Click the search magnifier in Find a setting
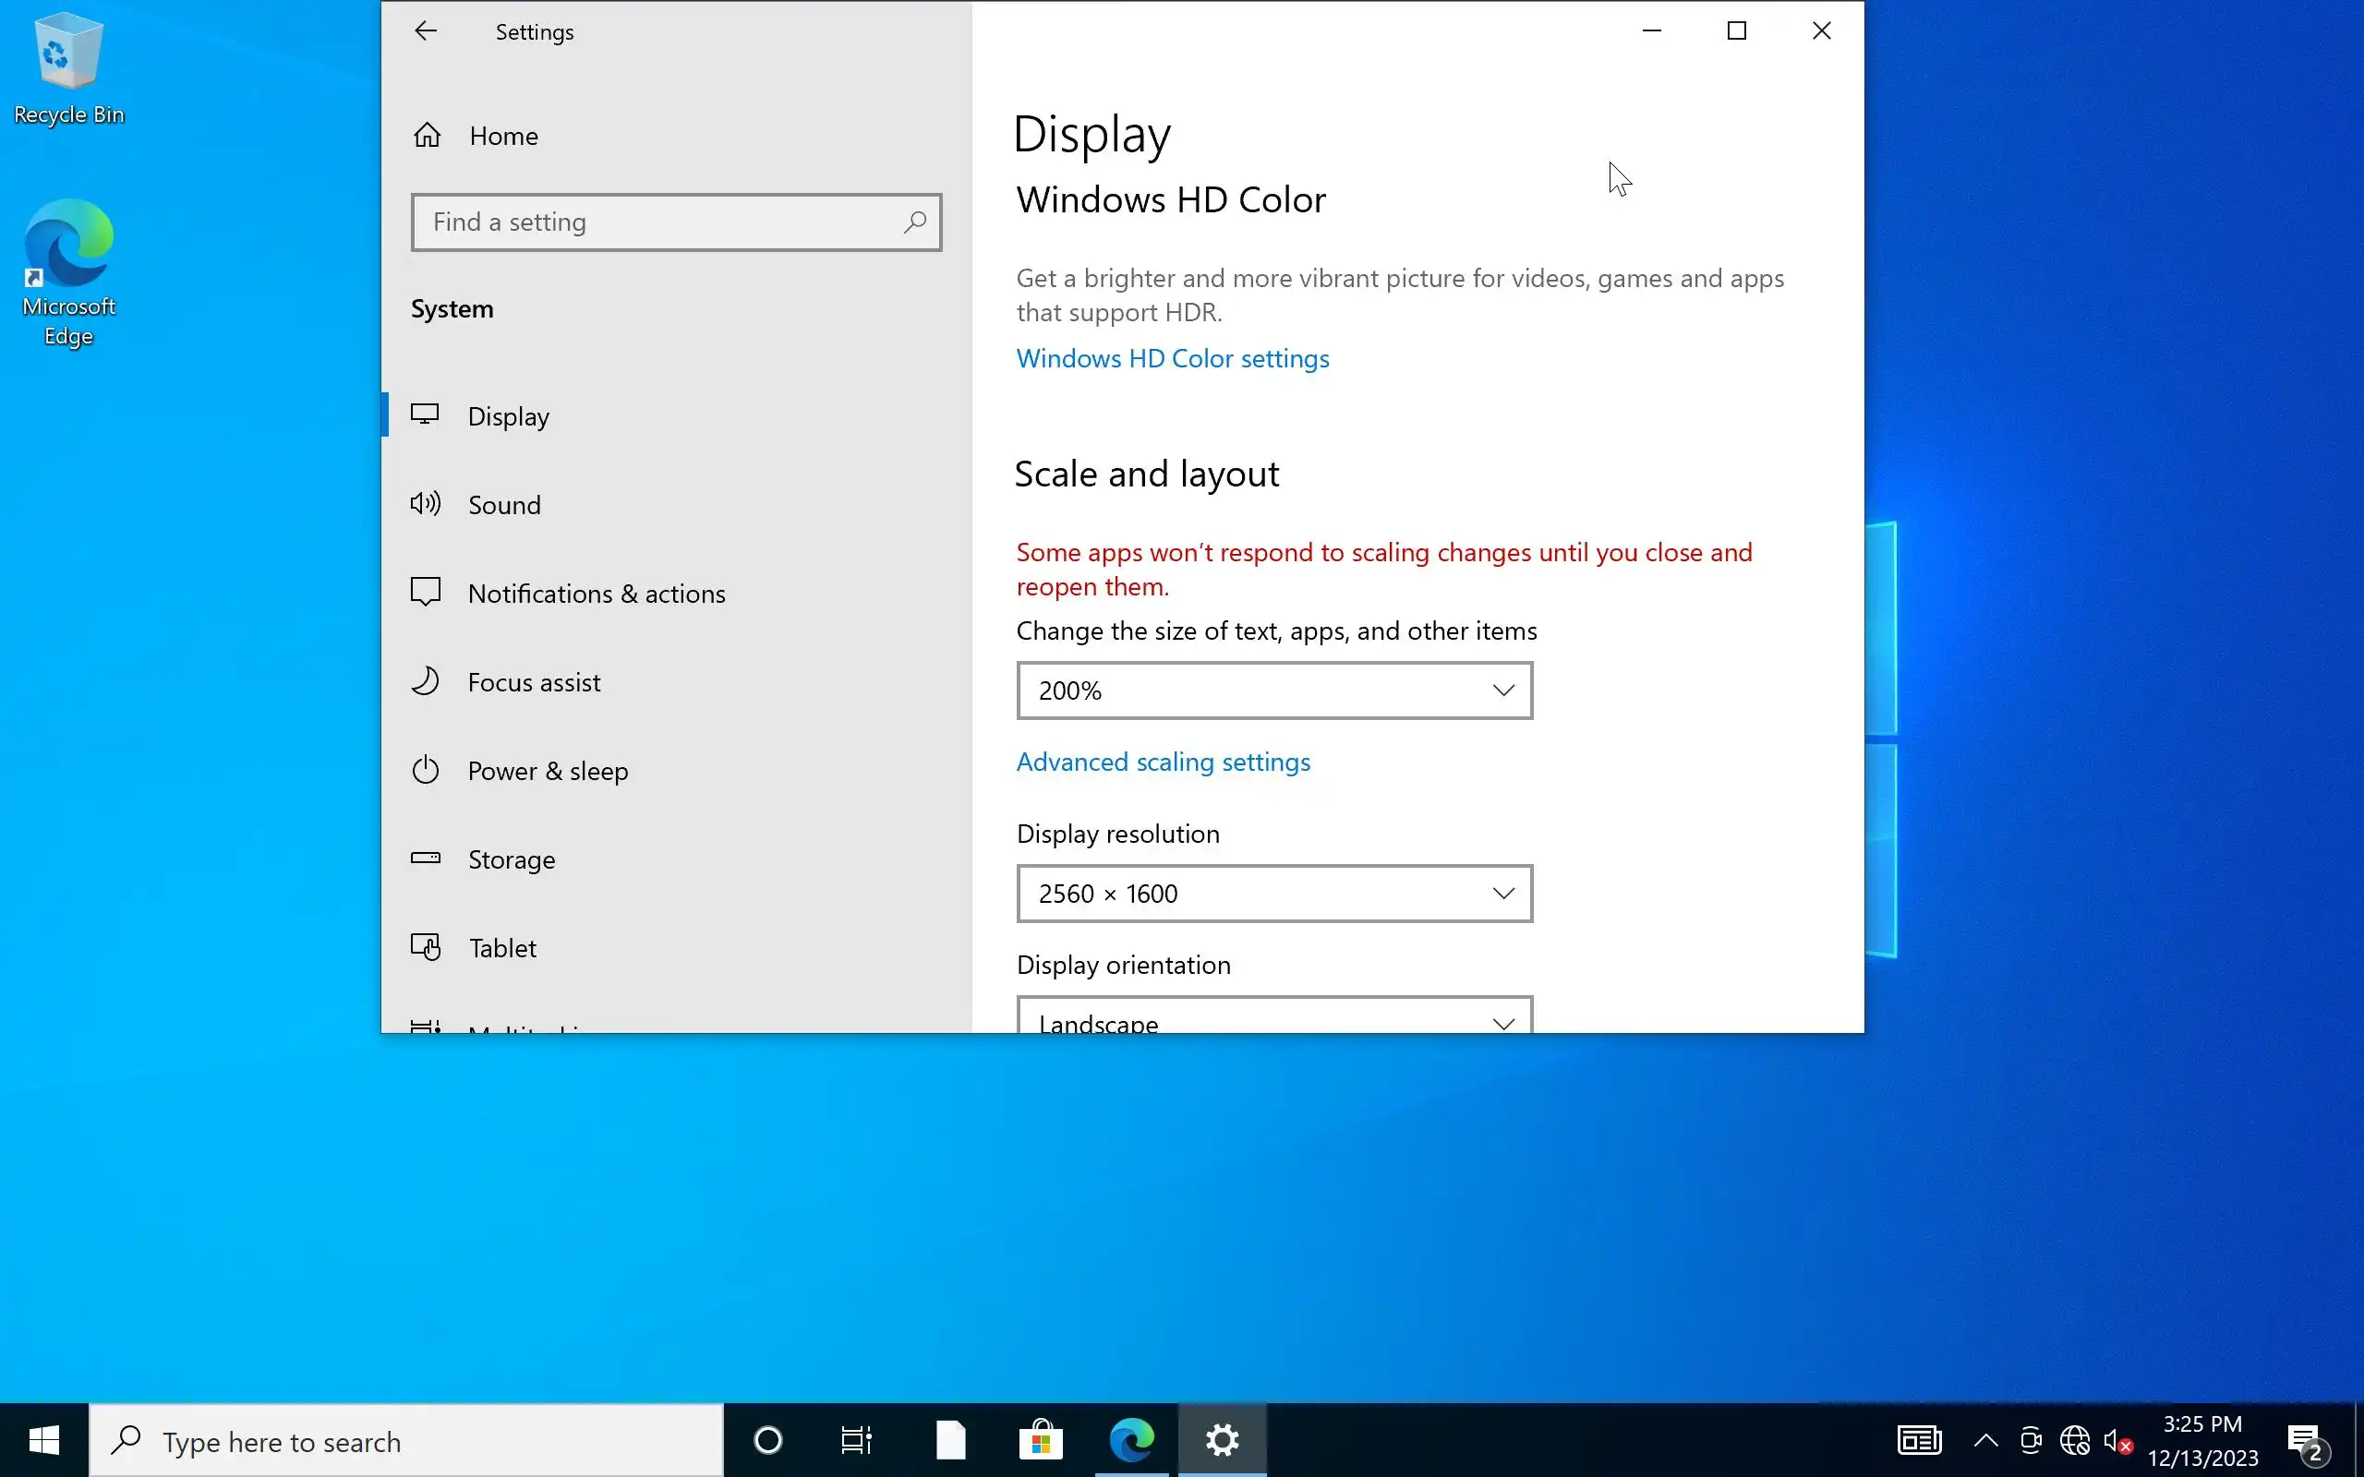 pos(914,222)
